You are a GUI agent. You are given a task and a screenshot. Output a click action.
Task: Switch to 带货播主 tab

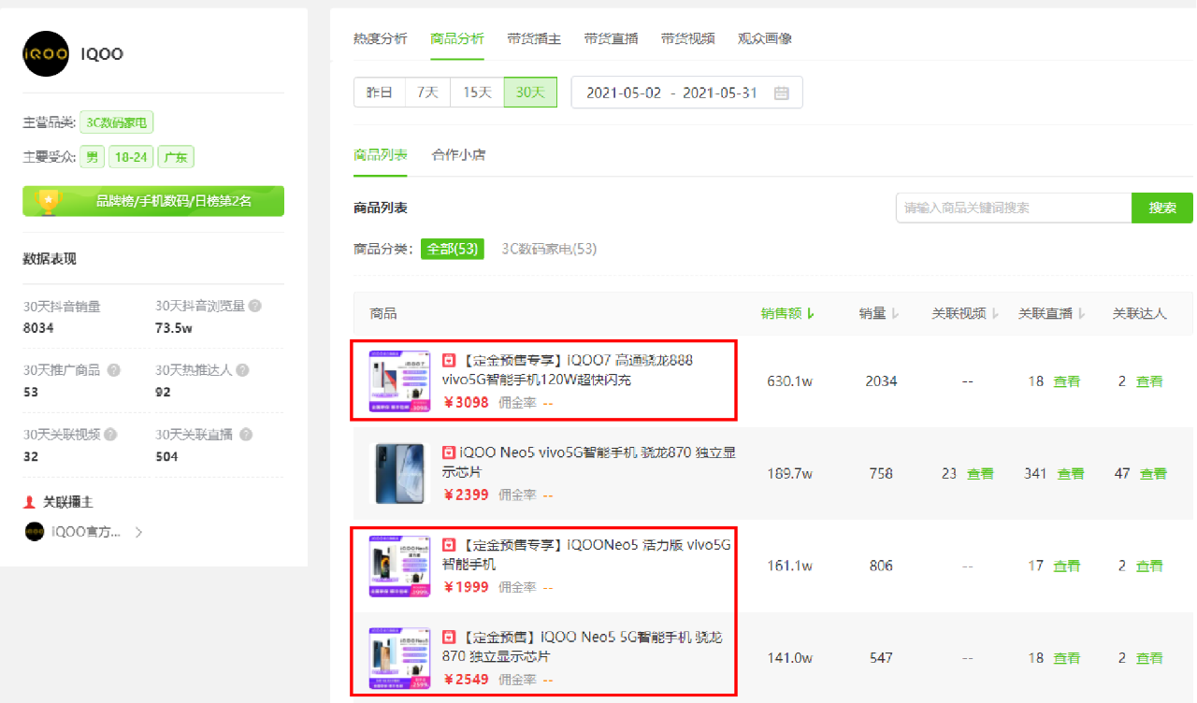(534, 38)
